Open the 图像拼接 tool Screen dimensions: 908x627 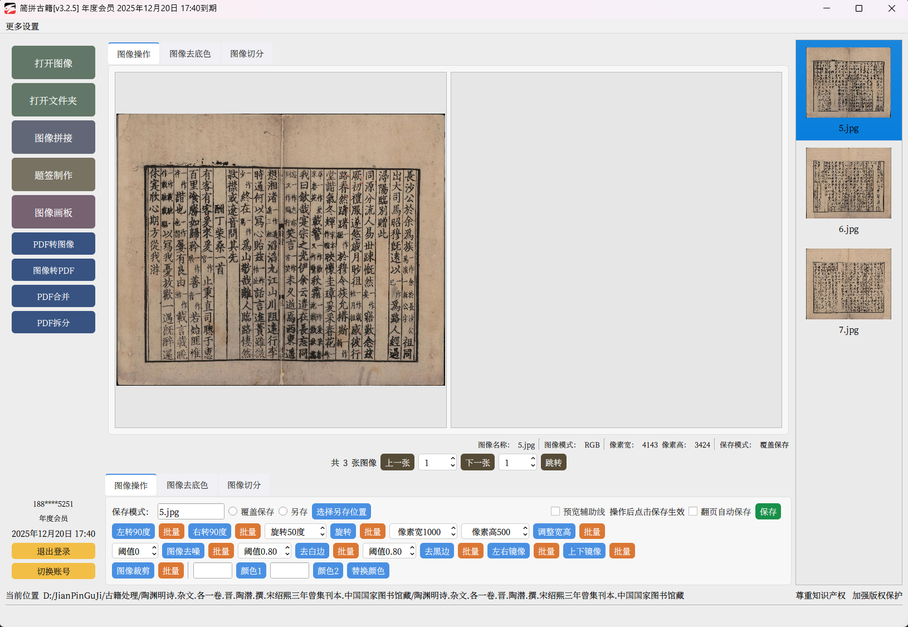[x=53, y=138]
